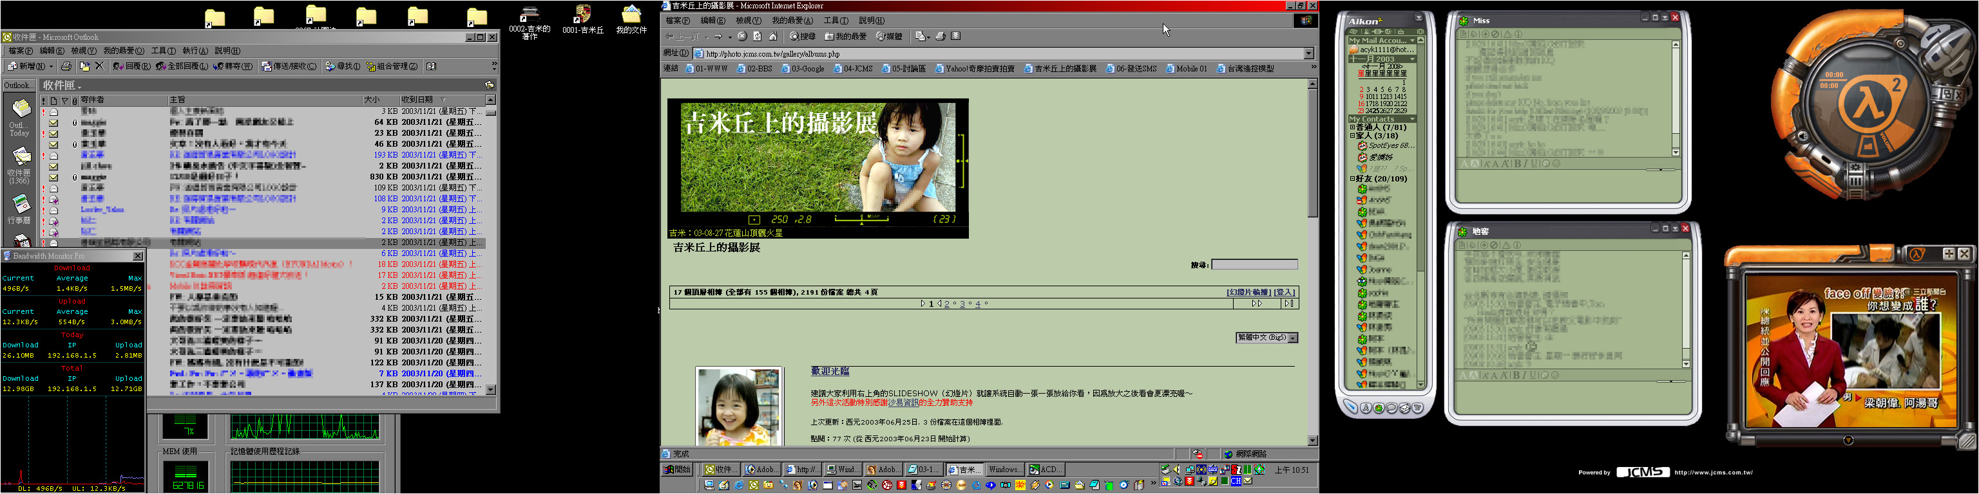
Task: Click Forward (轉寄) in Outlook toolbar
Action: point(234,67)
